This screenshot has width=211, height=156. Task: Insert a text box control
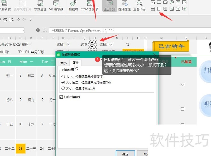click(x=159, y=2)
